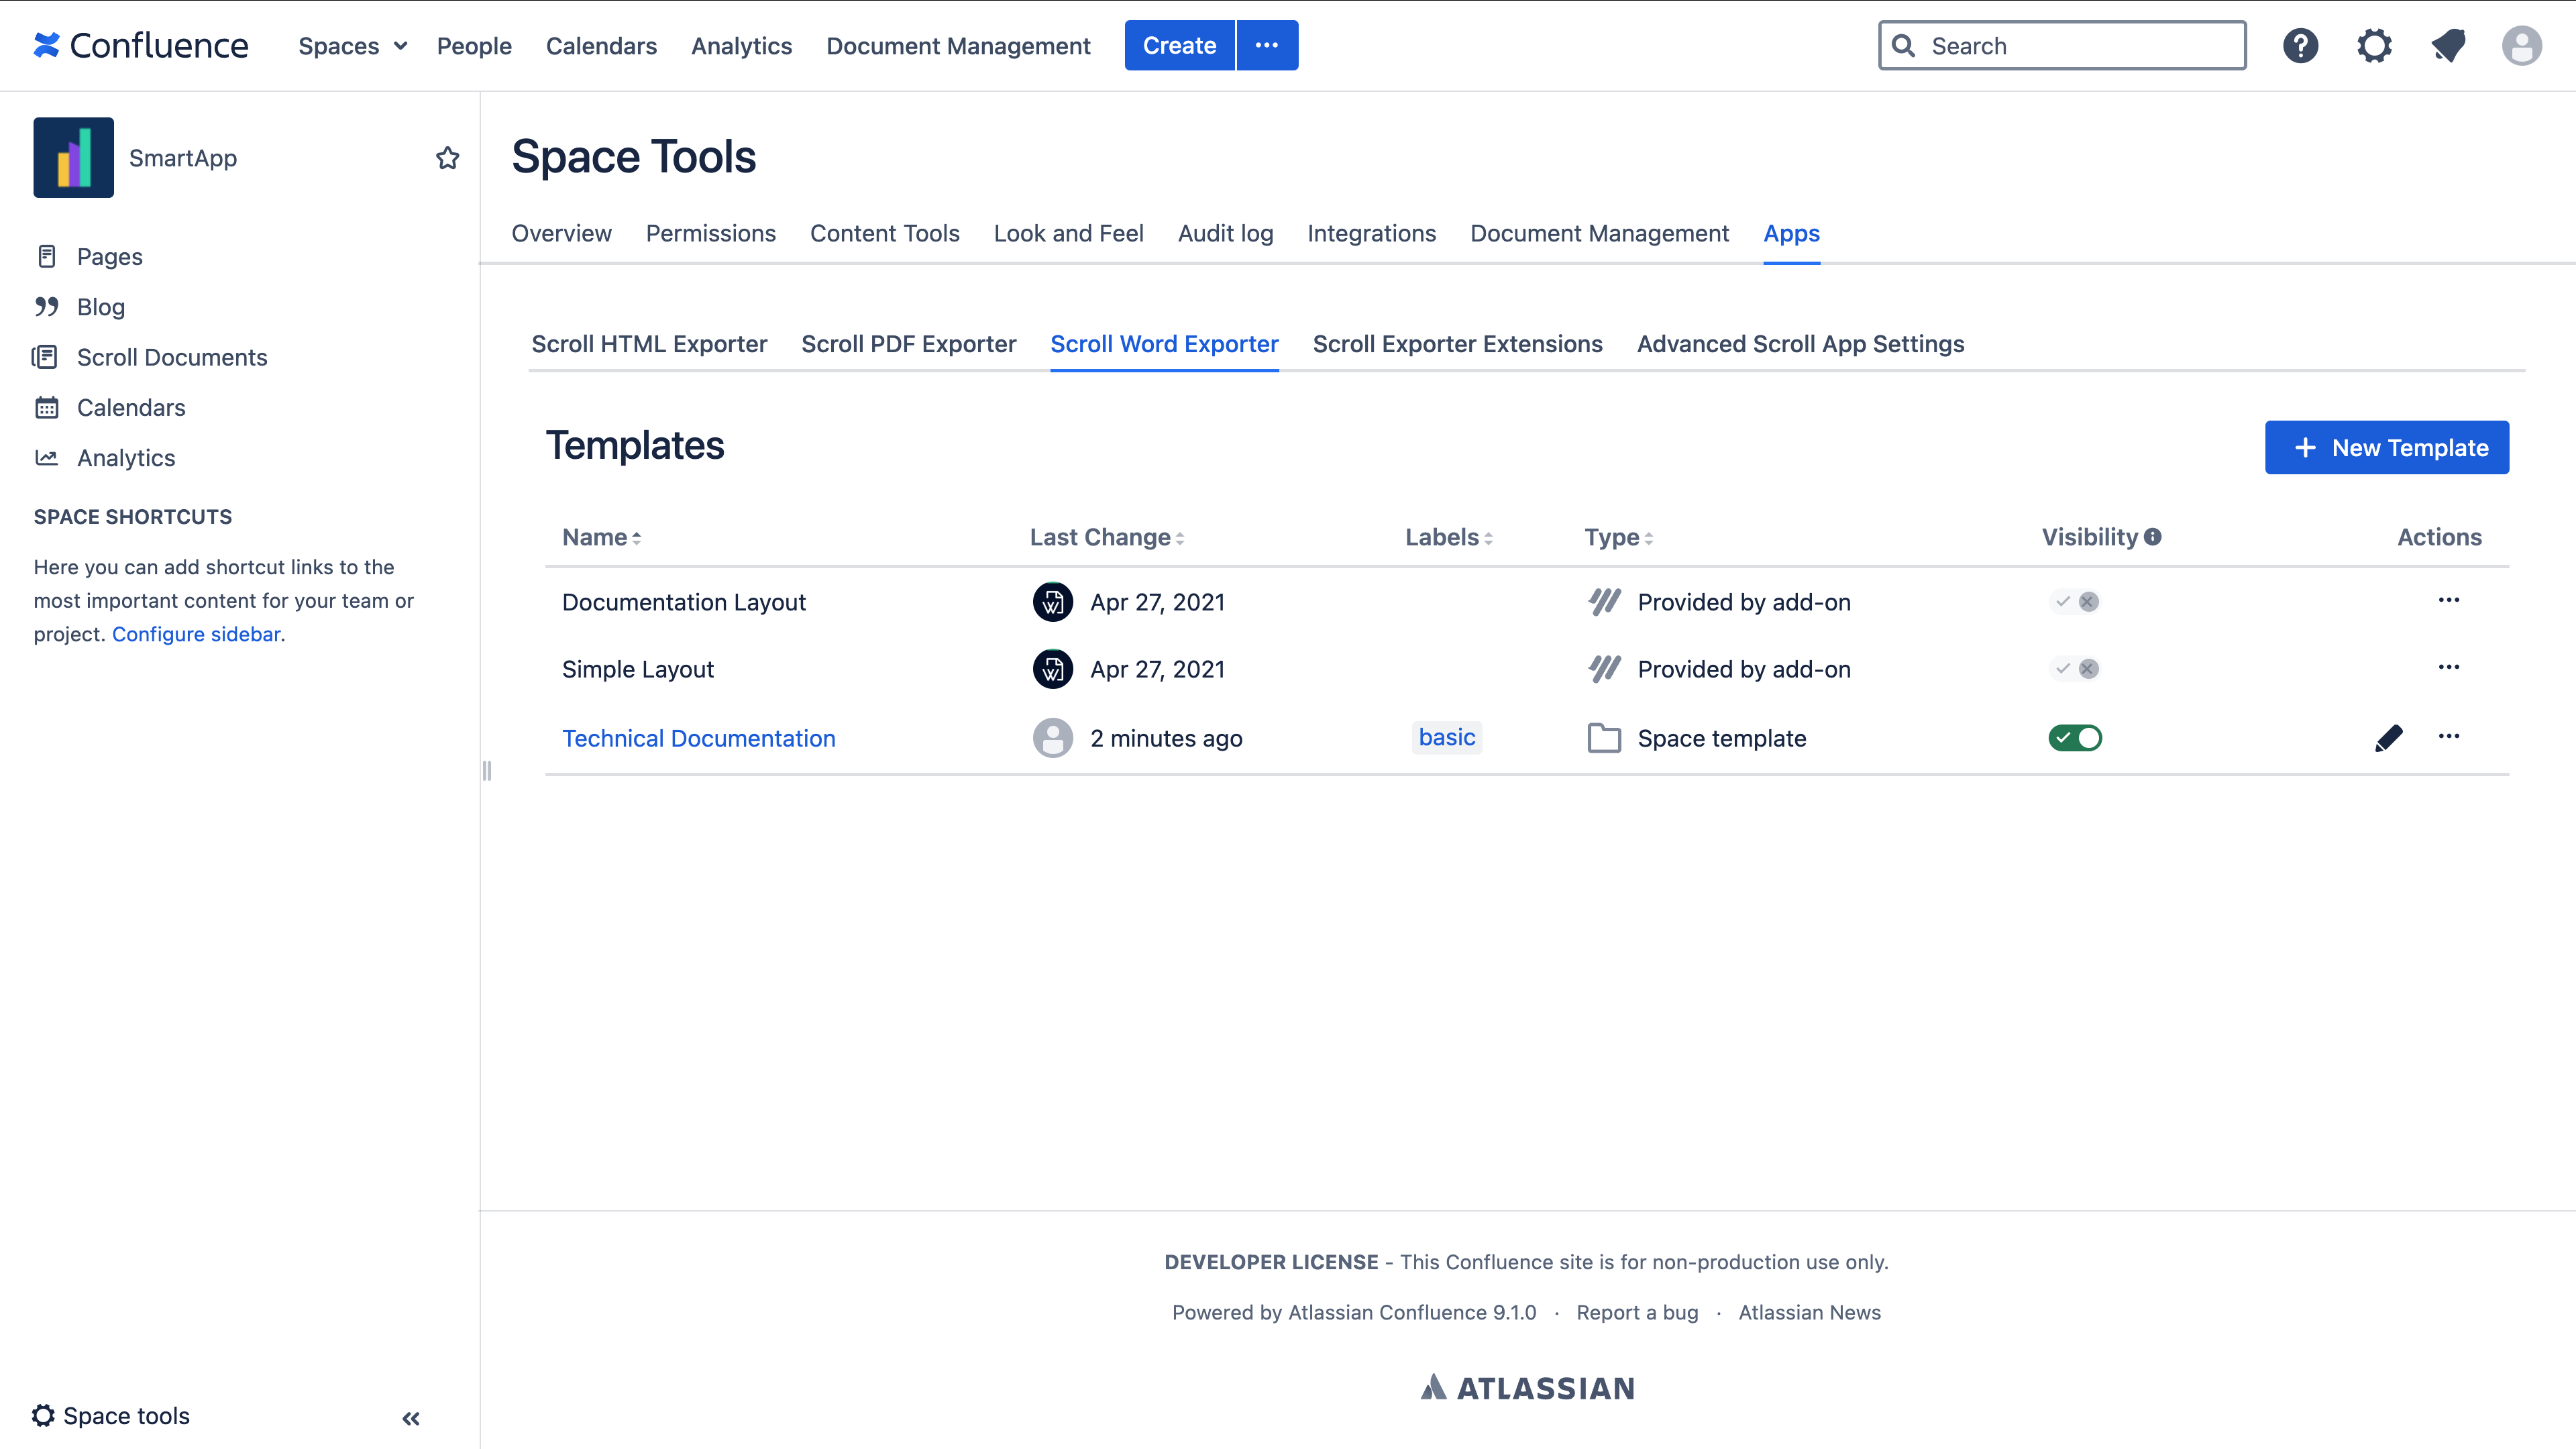Toggle visibility of Technical Documentation template
The image size is (2576, 1449).
point(2075,738)
